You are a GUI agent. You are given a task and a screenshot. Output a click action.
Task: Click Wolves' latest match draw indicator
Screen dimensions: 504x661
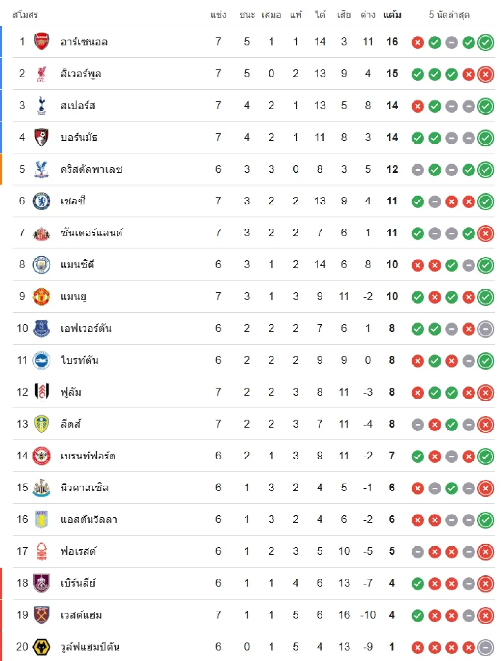coord(486,648)
